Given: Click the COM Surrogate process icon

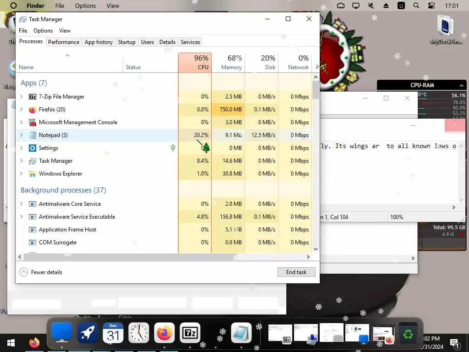Looking at the screenshot, I should [33, 242].
